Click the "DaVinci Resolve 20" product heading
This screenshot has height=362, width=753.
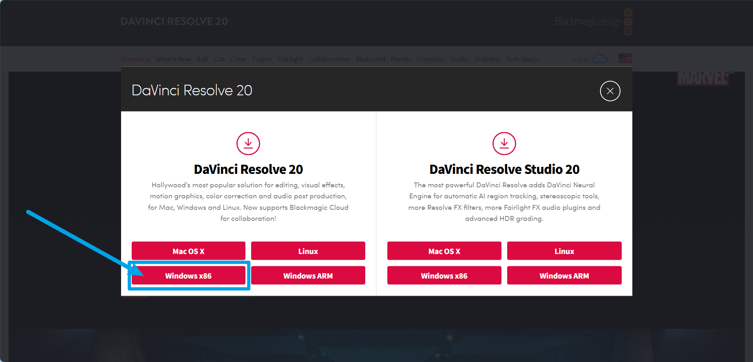[248, 169]
